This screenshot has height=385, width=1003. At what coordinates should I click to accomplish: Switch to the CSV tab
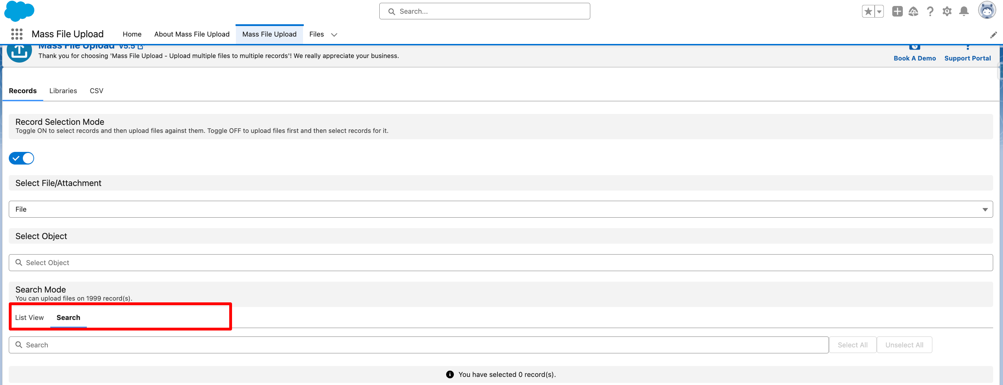tap(96, 91)
